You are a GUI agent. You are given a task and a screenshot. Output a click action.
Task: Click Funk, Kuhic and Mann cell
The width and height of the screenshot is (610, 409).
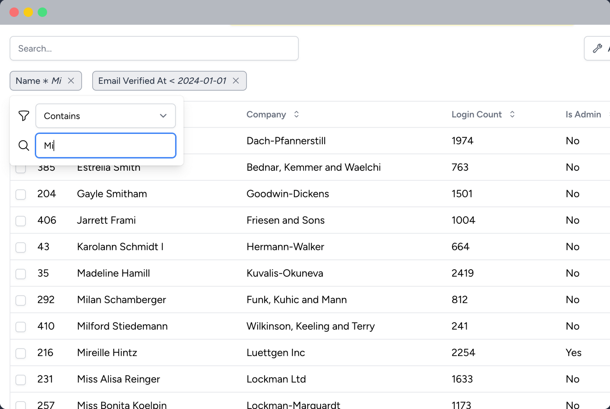[297, 299]
